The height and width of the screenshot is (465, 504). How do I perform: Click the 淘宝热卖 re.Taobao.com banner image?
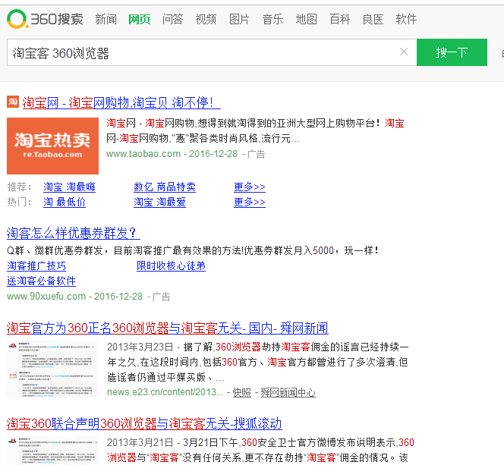tap(52, 146)
